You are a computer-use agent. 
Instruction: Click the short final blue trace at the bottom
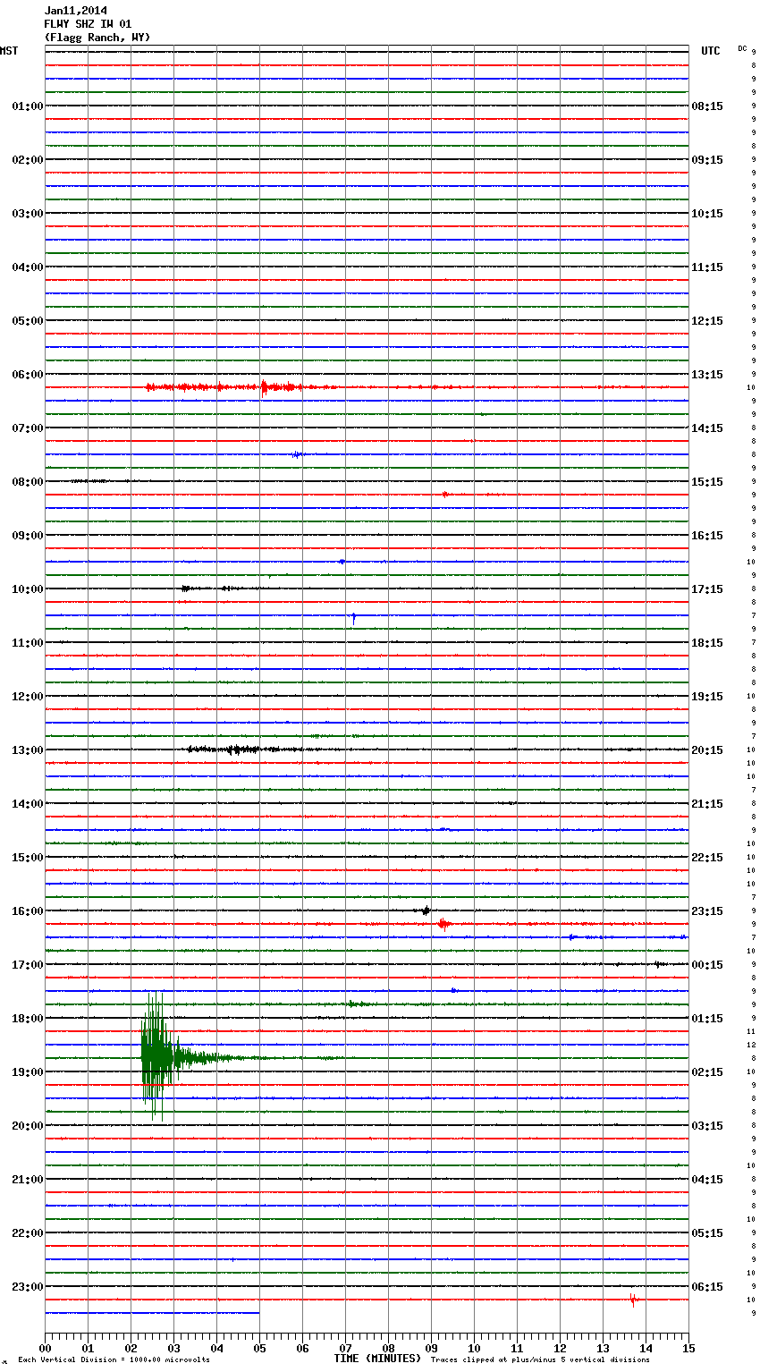[152, 1313]
